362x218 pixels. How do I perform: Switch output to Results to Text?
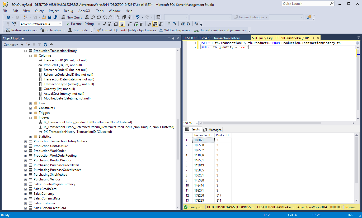pos(149,24)
